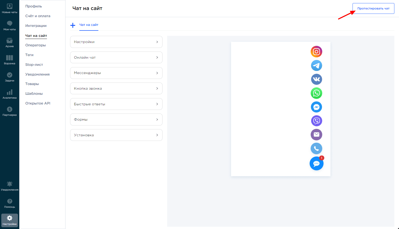Select the Viber icon in preview
Image resolution: width=399 pixels, height=229 pixels.
coord(316,121)
